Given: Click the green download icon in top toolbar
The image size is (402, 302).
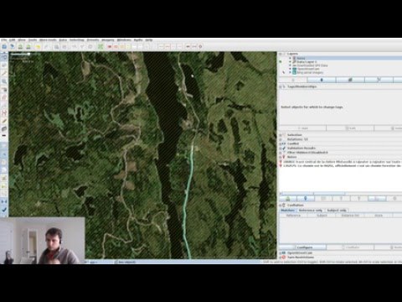Looking at the screenshot, I should pos(20,46).
